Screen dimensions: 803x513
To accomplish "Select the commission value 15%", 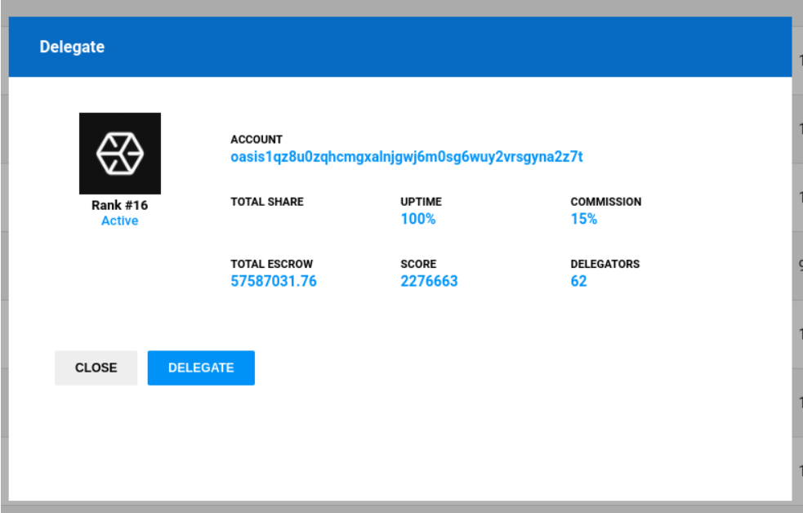I will point(584,219).
